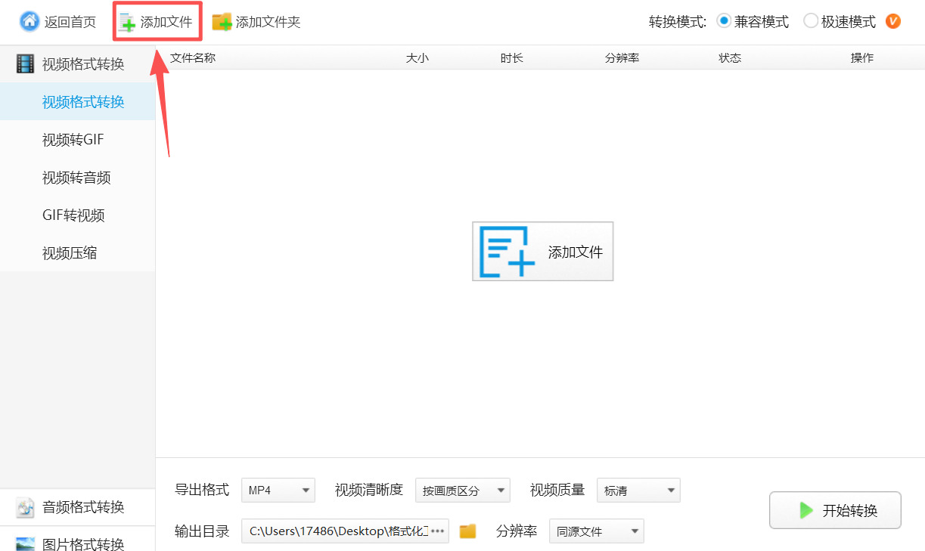Screen dimensions: 925x551
Task: Click the orange VIP badge icon
Action: (892, 21)
